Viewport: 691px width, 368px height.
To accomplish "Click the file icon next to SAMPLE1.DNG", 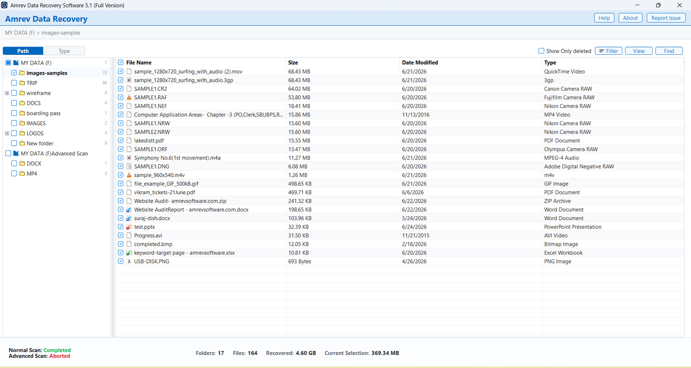I will tap(129, 167).
